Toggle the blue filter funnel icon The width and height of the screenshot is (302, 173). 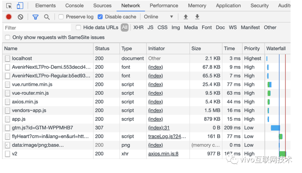[35, 17]
